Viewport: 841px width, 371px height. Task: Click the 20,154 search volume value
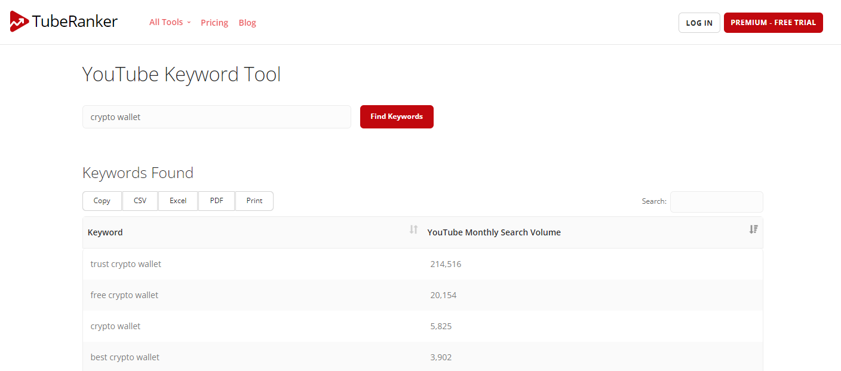[x=443, y=295]
